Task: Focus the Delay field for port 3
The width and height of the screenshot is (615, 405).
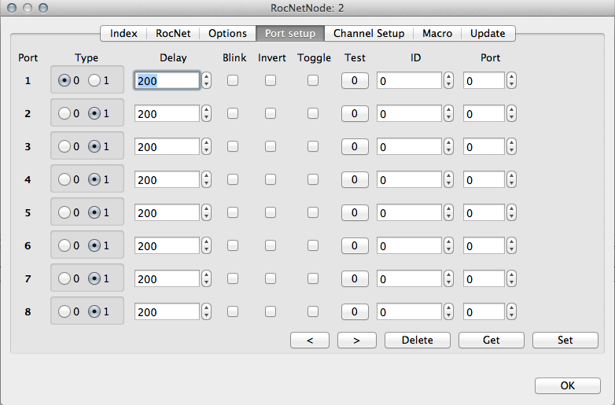Action: pos(167,146)
